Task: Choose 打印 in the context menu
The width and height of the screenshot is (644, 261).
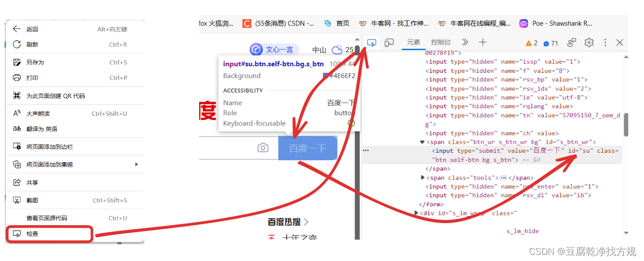Action: point(75,78)
